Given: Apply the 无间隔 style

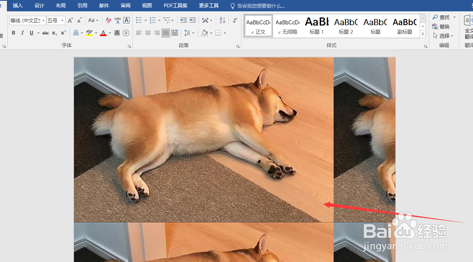Looking at the screenshot, I should click(287, 26).
